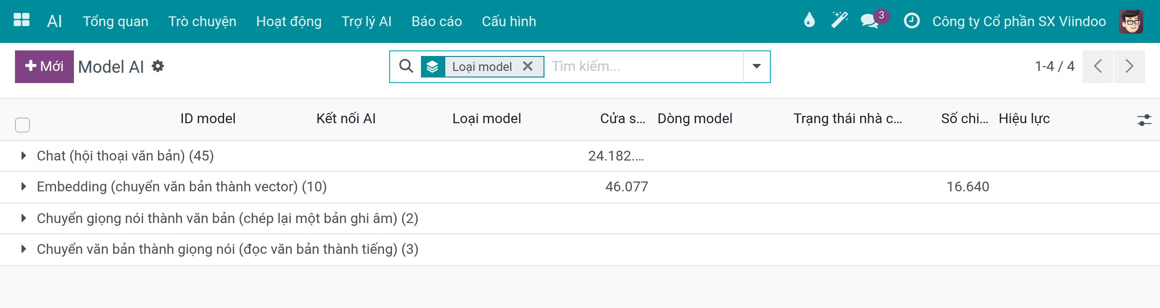Toggle the select-all records checkbox
Screen dimensions: 1160x308
coord(22,125)
